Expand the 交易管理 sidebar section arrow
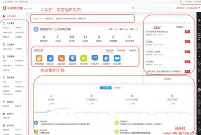This screenshot has width=201, height=135. (23, 45)
